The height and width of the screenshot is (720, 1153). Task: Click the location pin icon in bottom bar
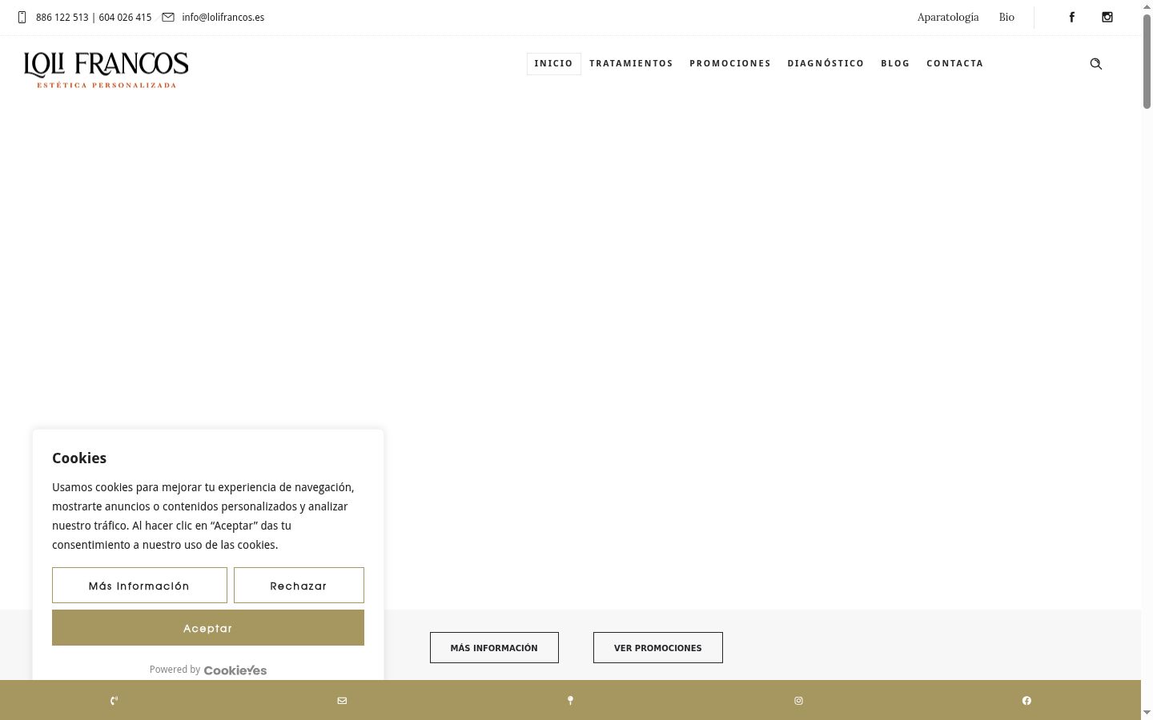tap(570, 701)
